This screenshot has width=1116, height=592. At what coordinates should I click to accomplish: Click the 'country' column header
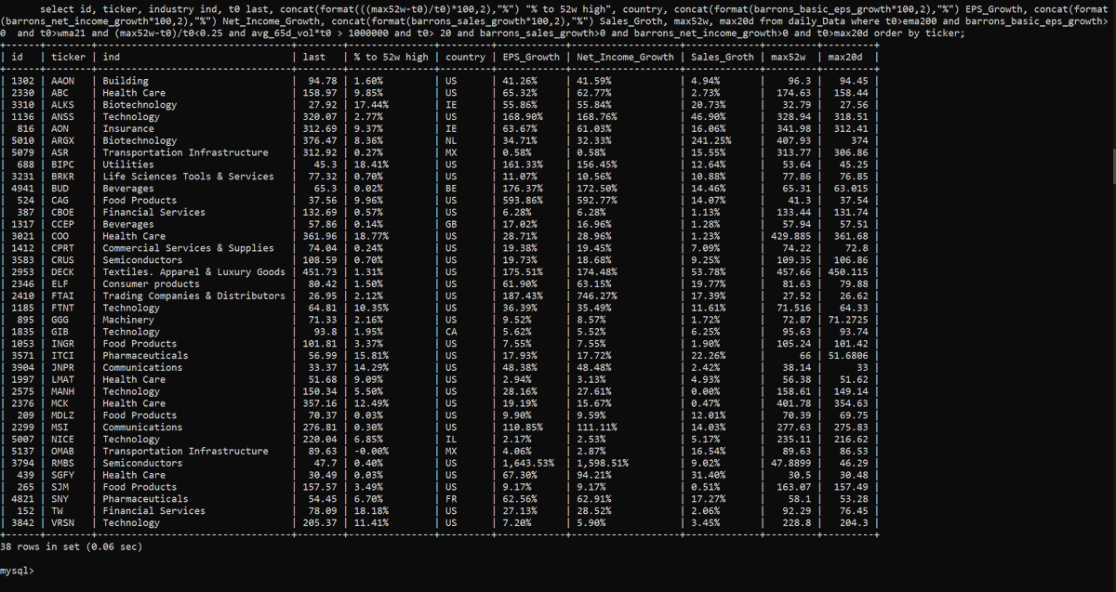464,57
